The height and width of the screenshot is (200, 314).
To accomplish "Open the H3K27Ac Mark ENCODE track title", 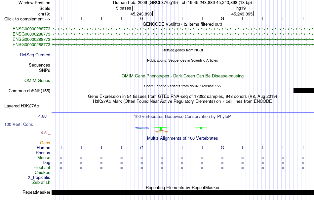I will click(x=182, y=101).
